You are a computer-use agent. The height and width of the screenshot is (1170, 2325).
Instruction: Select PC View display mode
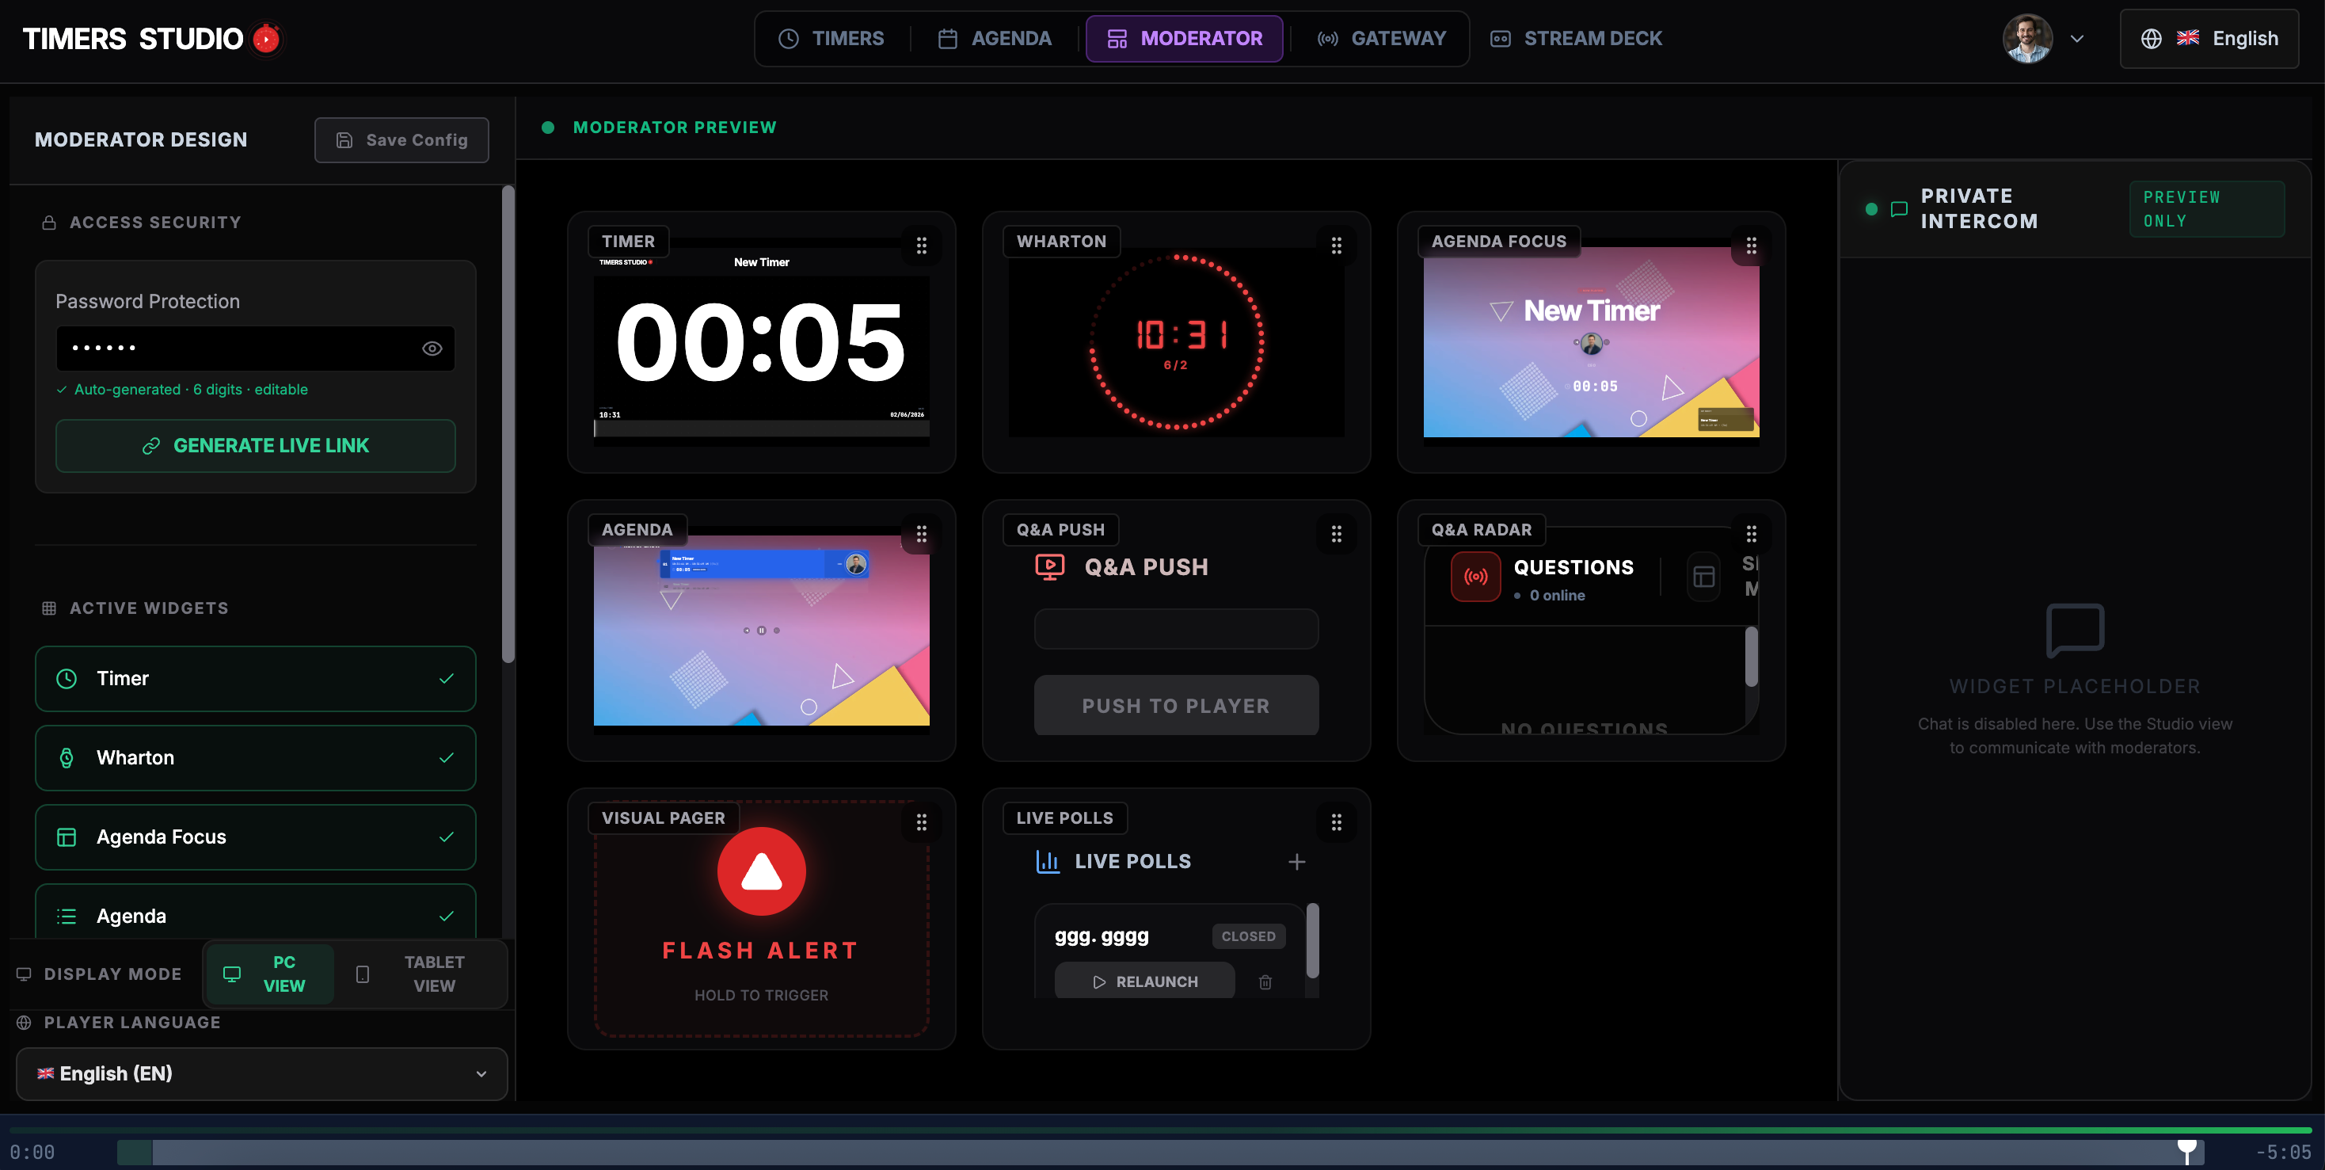pos(270,975)
